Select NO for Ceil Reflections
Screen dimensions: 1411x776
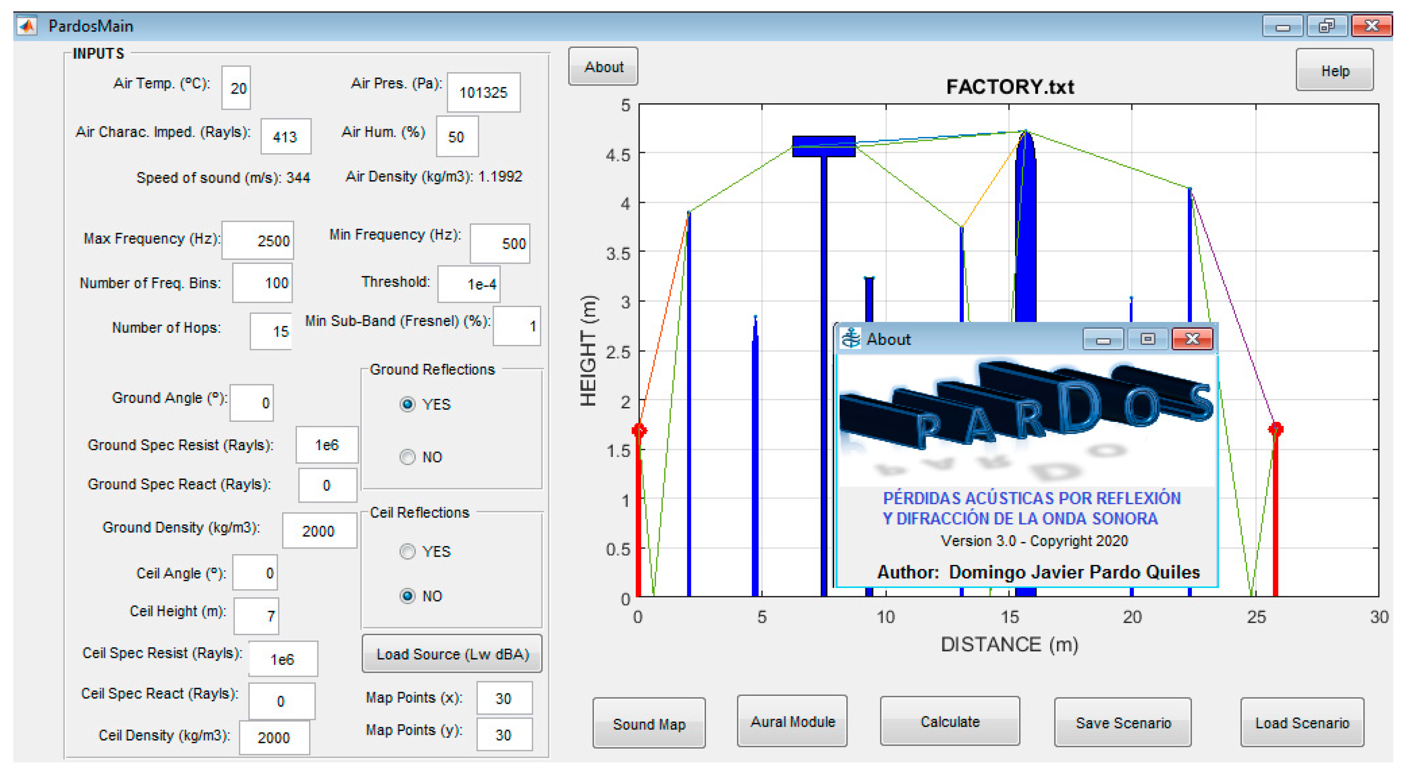pyautogui.click(x=408, y=596)
